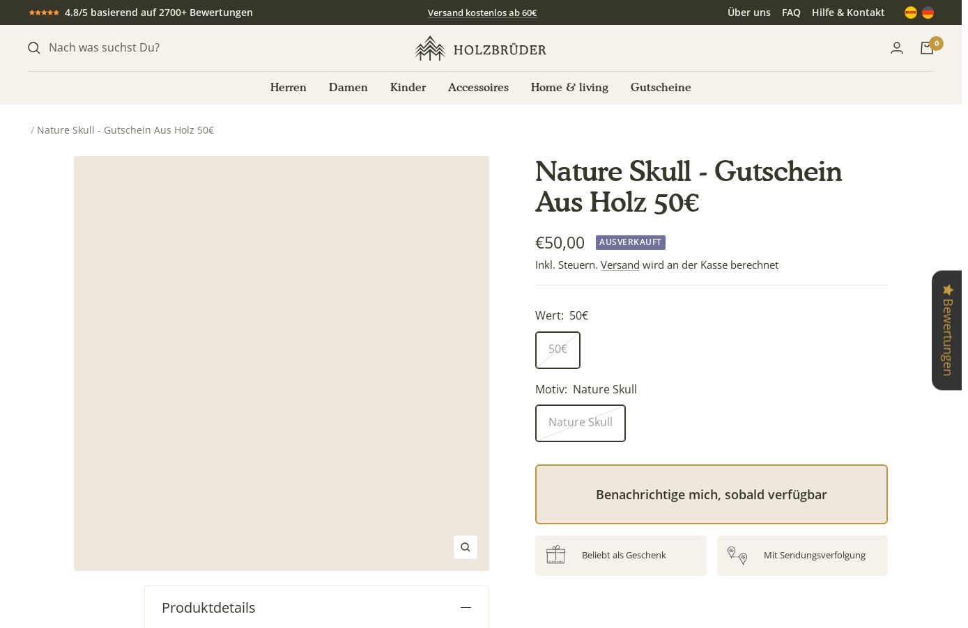Switch language via German flag icon

(x=928, y=13)
